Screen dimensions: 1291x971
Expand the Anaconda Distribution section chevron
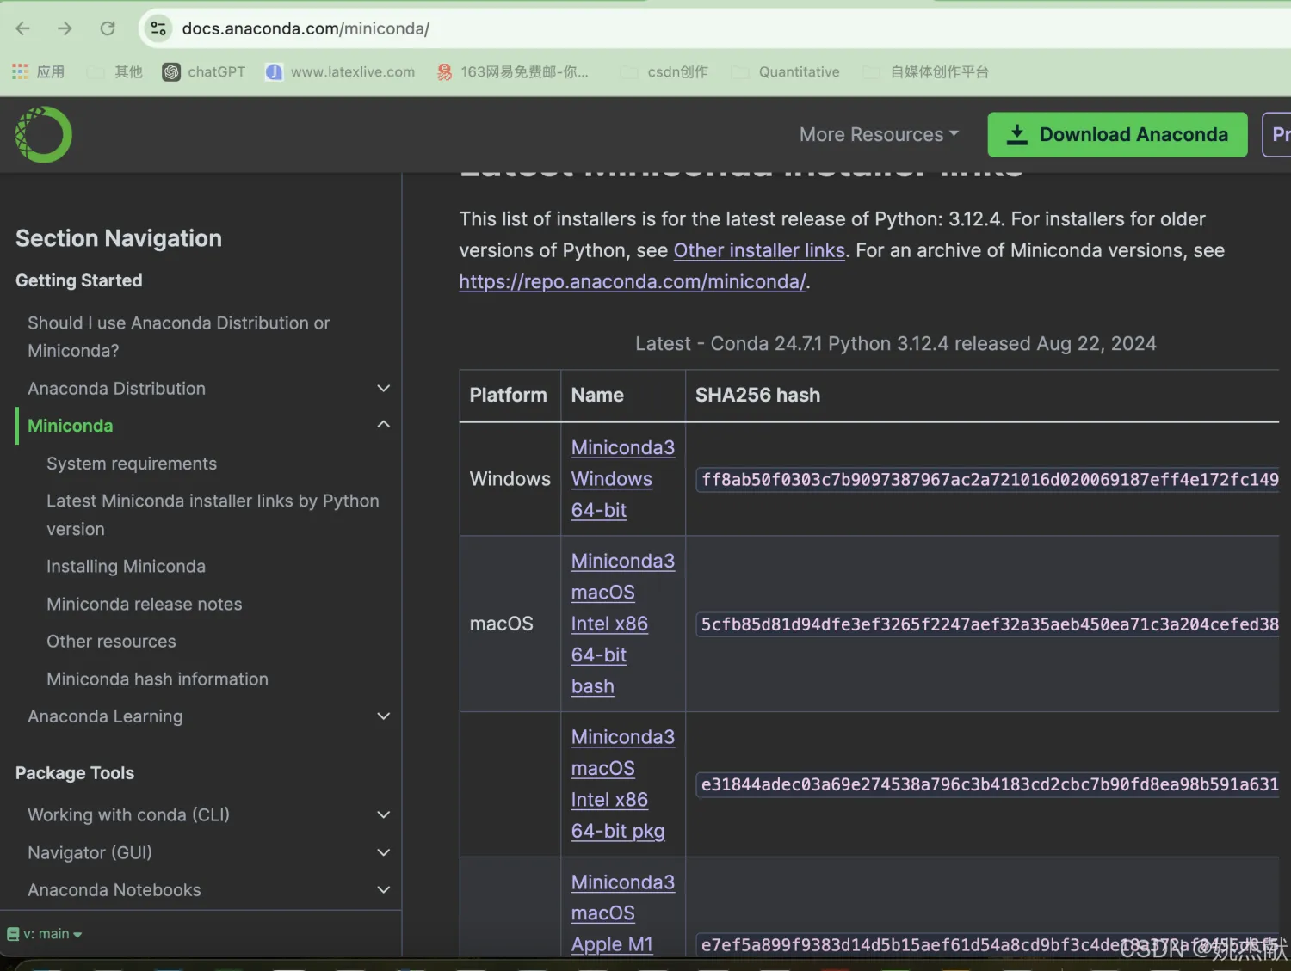(384, 389)
